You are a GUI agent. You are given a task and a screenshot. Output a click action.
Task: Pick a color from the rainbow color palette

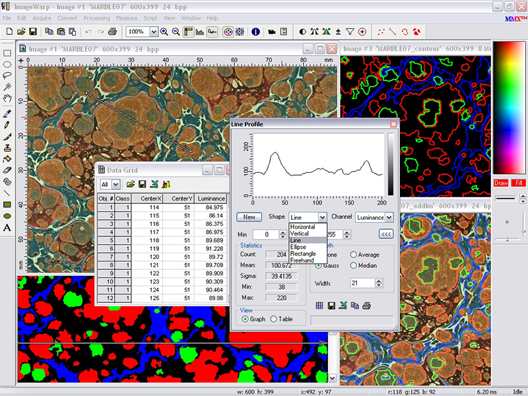pos(508,108)
